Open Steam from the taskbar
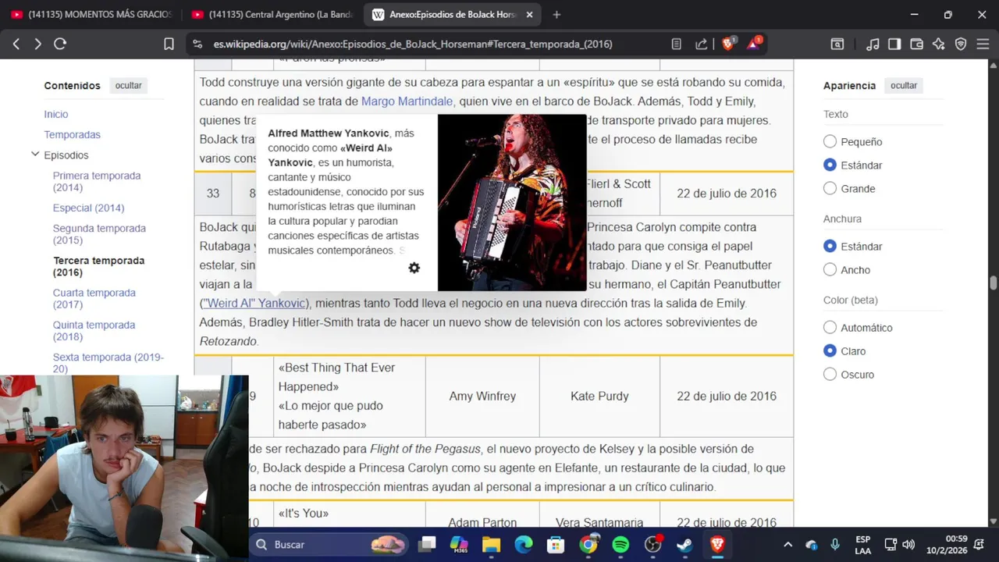Viewport: 999px width, 562px height. [x=684, y=544]
